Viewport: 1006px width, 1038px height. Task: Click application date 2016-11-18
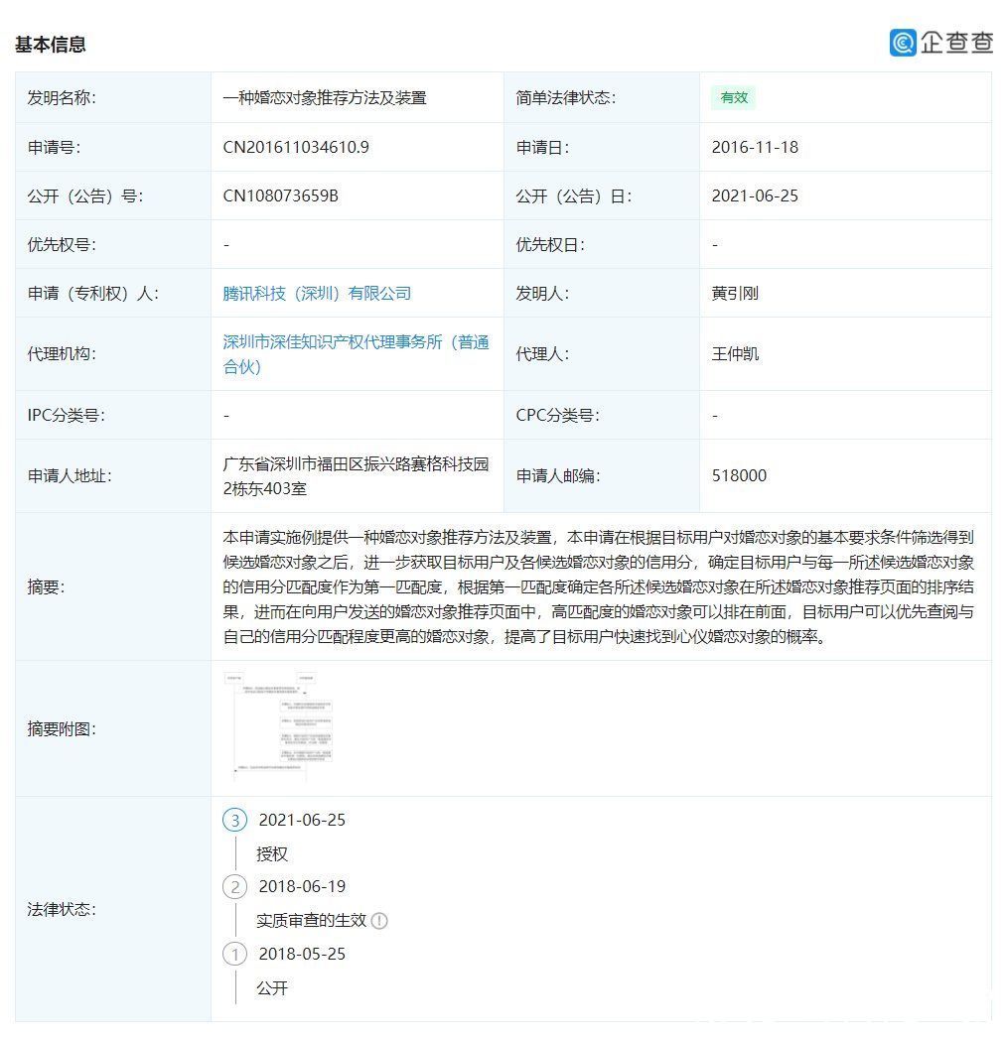(x=755, y=147)
